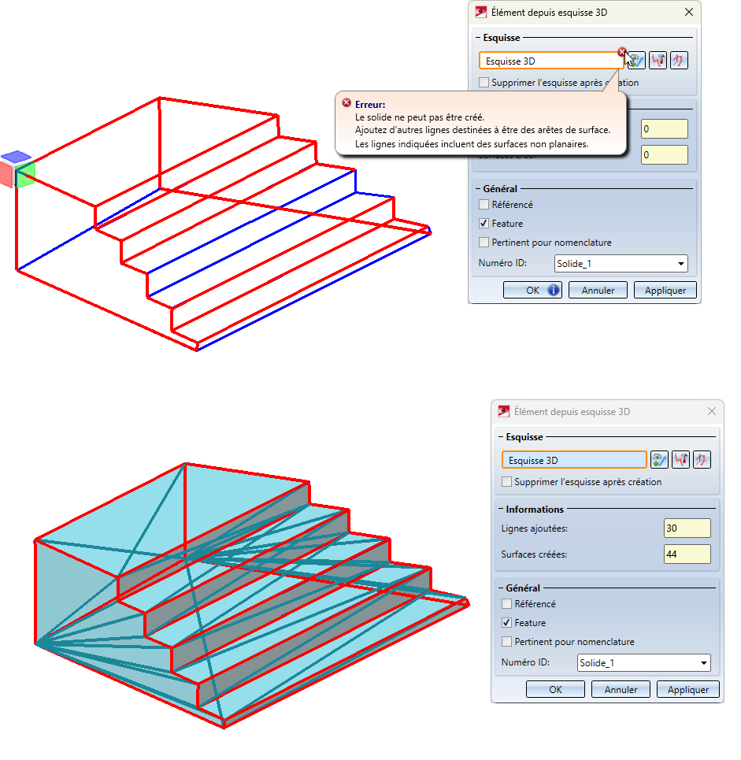Click the Numéro ID label in the lower dialog
This screenshot has width=741, height=760.
coord(525,662)
